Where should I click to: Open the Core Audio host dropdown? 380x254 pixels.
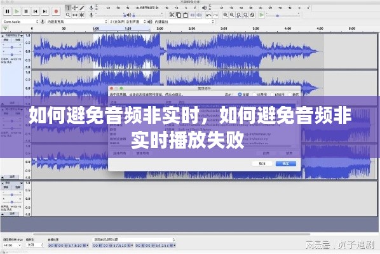click(x=20, y=22)
